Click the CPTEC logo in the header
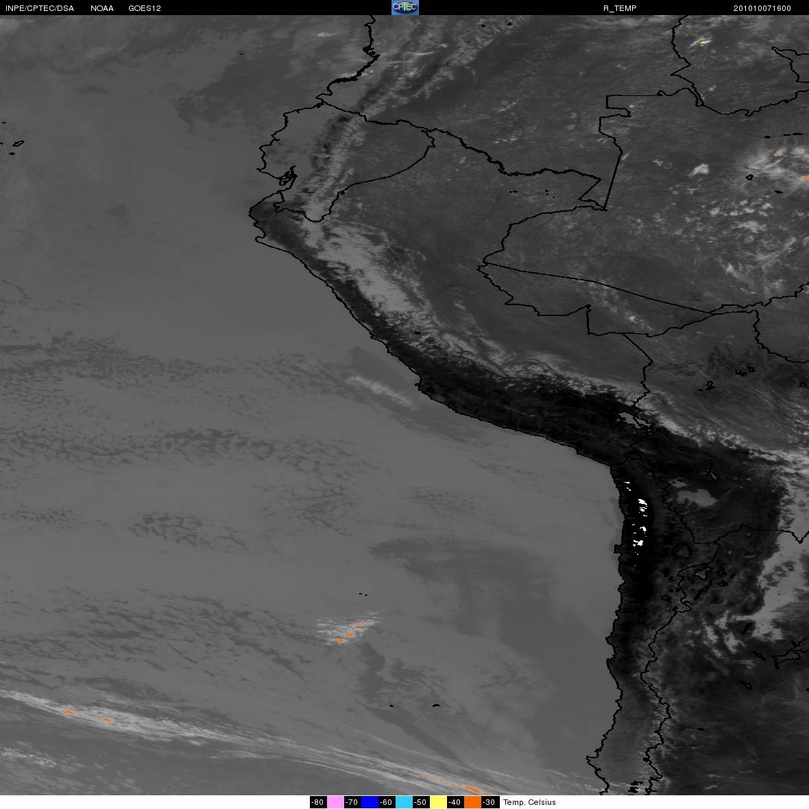The width and height of the screenshot is (809, 809). point(405,8)
